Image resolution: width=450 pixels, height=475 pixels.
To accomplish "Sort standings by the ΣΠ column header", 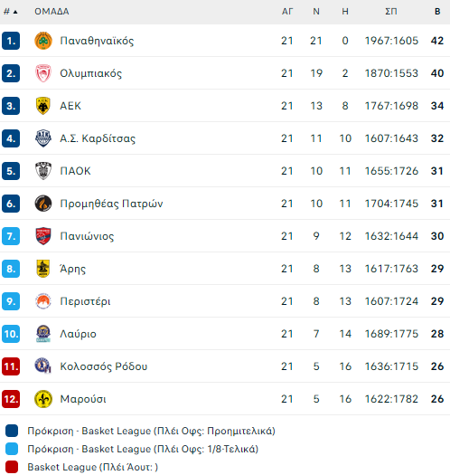I will click(391, 12).
